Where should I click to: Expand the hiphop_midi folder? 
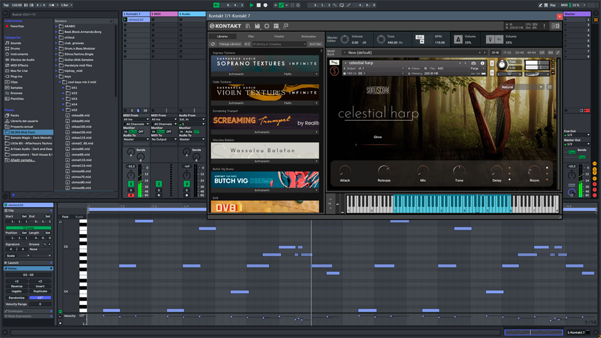(x=57, y=71)
